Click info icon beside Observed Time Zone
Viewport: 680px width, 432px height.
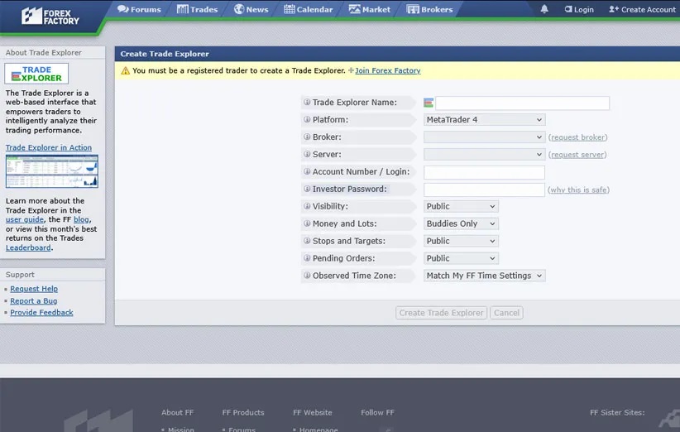pyautogui.click(x=307, y=276)
